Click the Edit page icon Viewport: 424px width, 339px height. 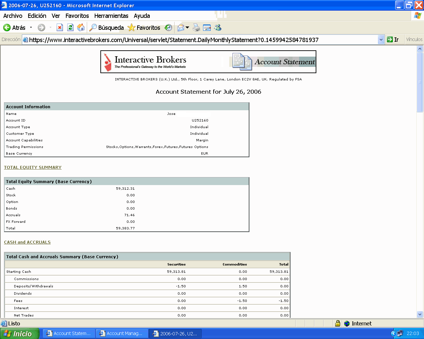[207, 27]
